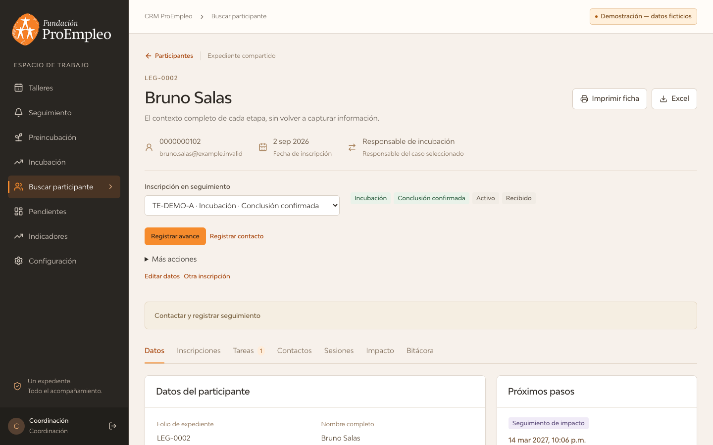Select the Contactos tab

(295, 351)
